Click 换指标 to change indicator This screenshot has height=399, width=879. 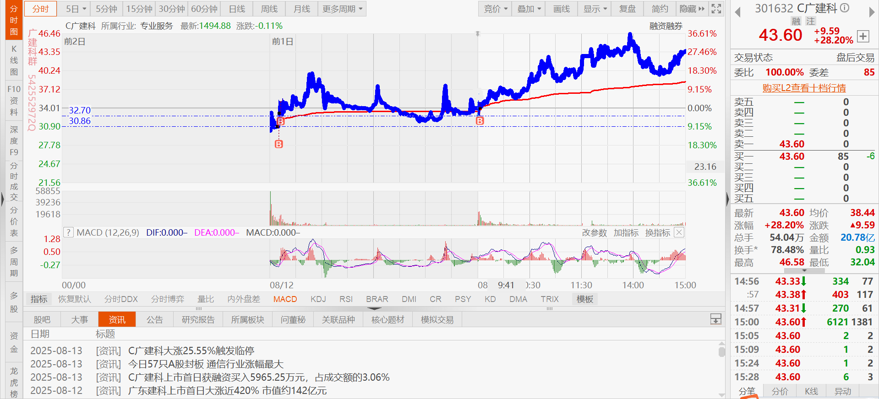(x=657, y=232)
